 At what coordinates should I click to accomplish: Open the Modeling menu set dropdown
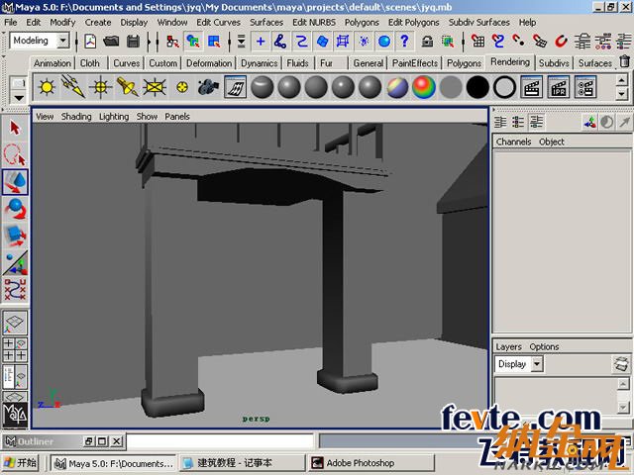coord(40,41)
